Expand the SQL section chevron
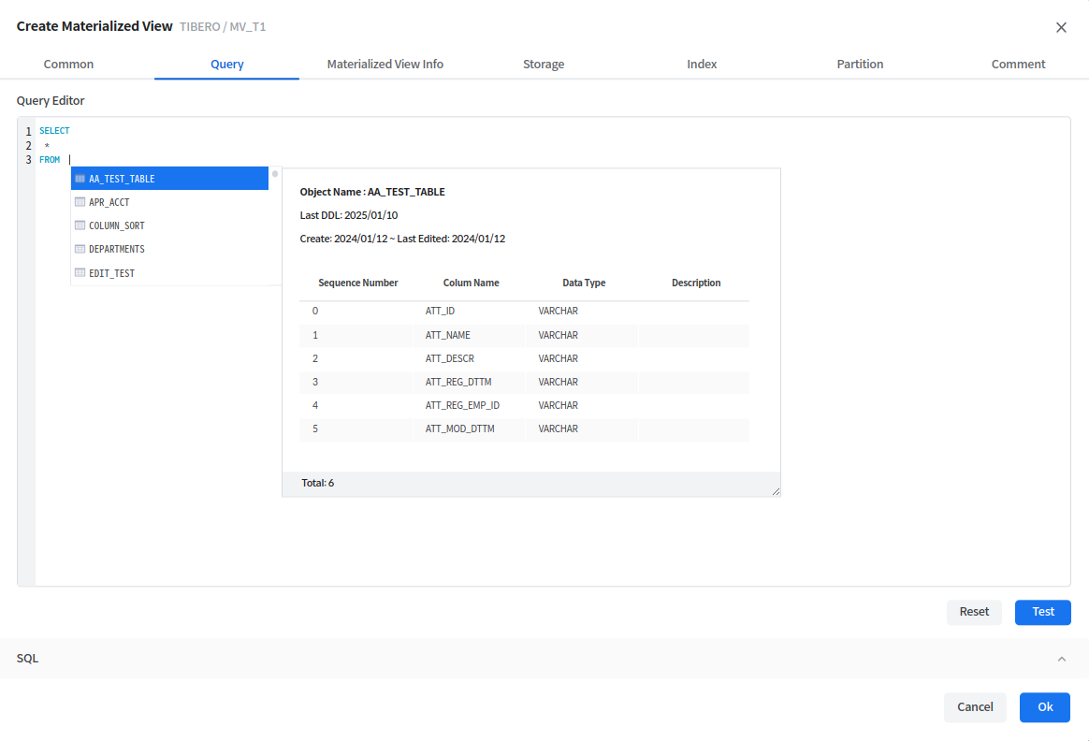This screenshot has height=741, width=1089. tap(1061, 659)
